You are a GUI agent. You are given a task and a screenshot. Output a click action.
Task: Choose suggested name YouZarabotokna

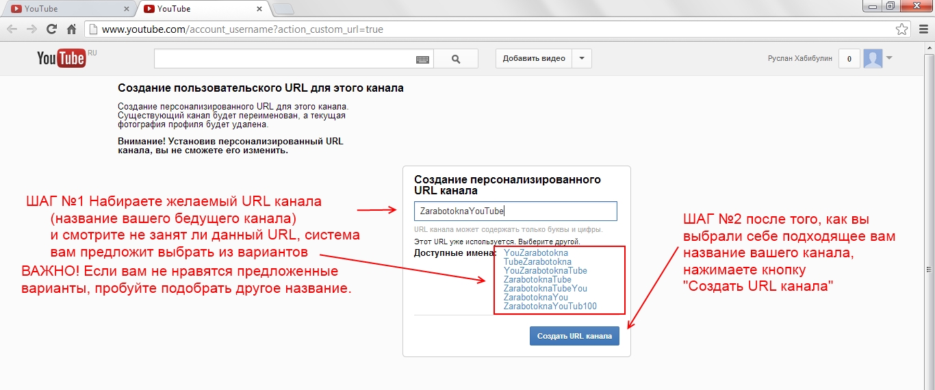click(x=536, y=253)
